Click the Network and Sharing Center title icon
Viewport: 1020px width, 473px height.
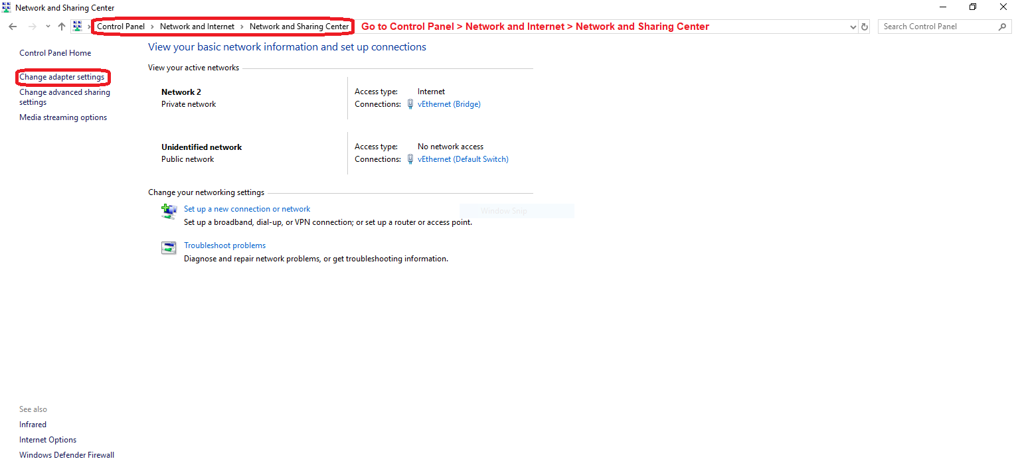(7, 8)
